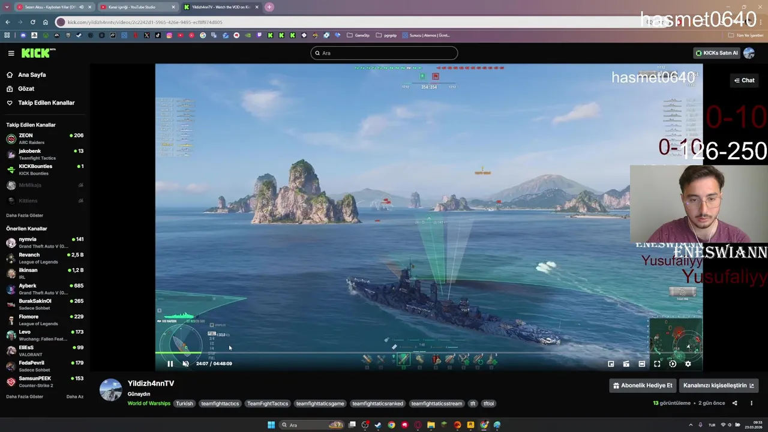Screen dimensions: 768x432
Task: Switch to the Sezen Aksu browser tab
Action: click(x=54, y=7)
